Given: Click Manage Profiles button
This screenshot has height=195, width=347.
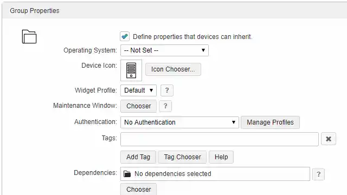Looking at the screenshot, I should click(x=270, y=122).
